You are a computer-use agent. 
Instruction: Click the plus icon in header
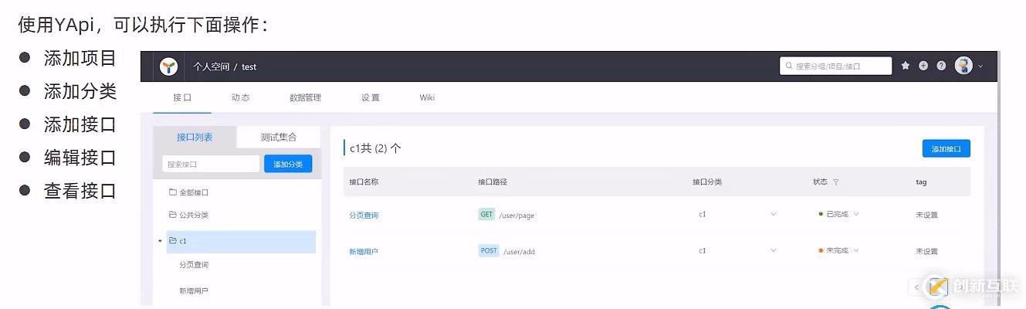tap(923, 66)
